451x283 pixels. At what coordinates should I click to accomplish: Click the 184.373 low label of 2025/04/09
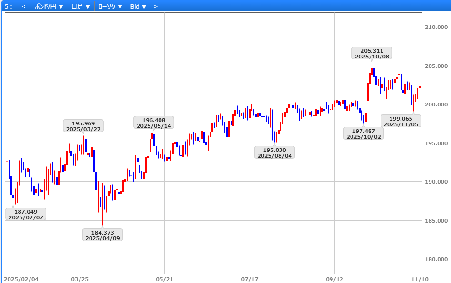point(102,235)
